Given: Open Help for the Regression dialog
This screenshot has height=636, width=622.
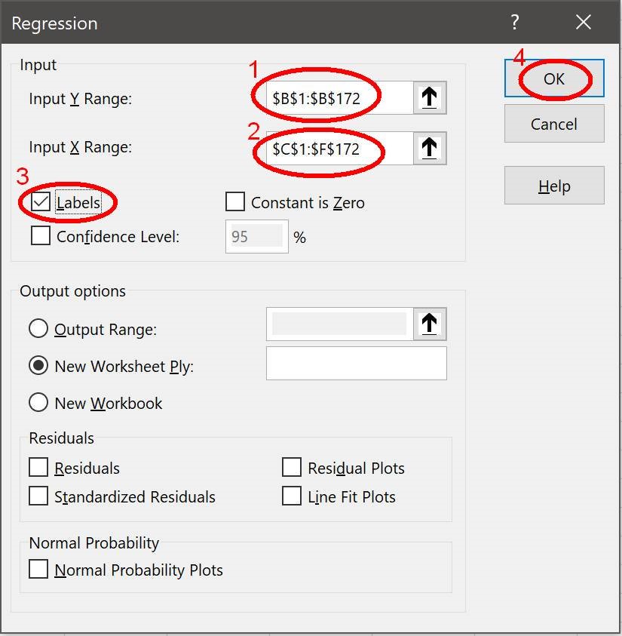Looking at the screenshot, I should [x=554, y=186].
